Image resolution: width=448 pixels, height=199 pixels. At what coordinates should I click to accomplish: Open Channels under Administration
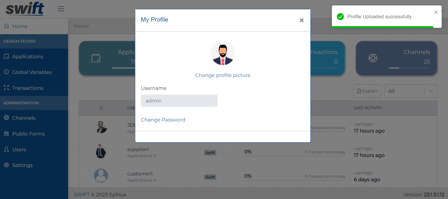(34, 118)
